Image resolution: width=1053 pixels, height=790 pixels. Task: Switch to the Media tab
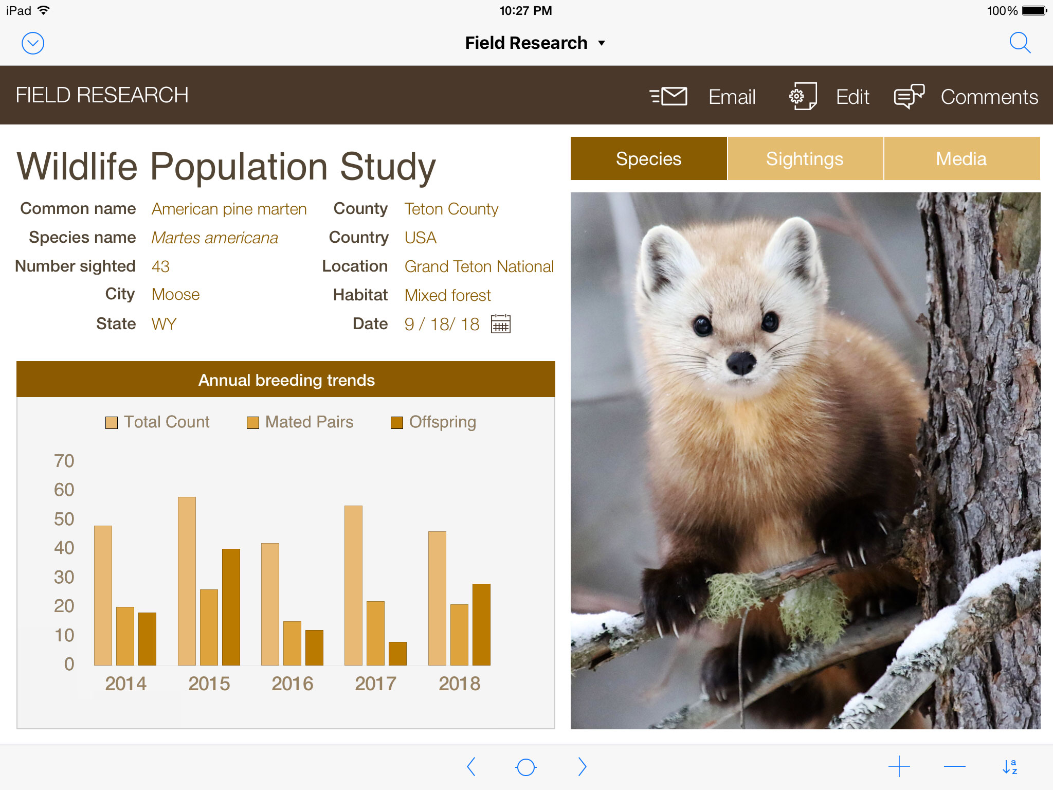[961, 158]
